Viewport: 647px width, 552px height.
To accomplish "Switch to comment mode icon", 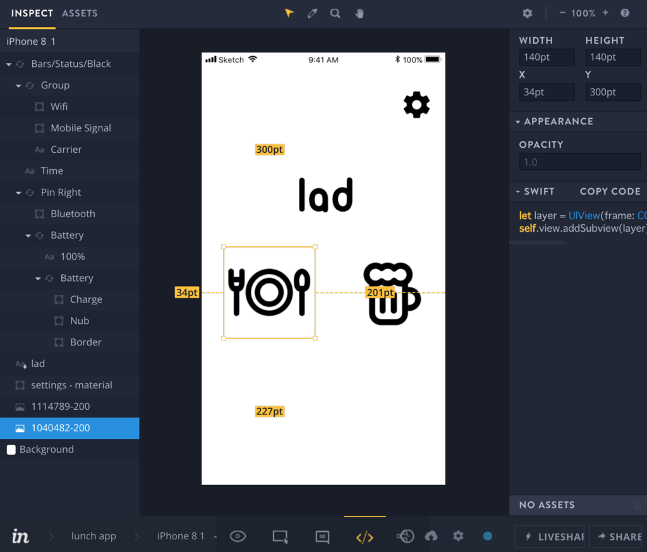I will tap(322, 537).
